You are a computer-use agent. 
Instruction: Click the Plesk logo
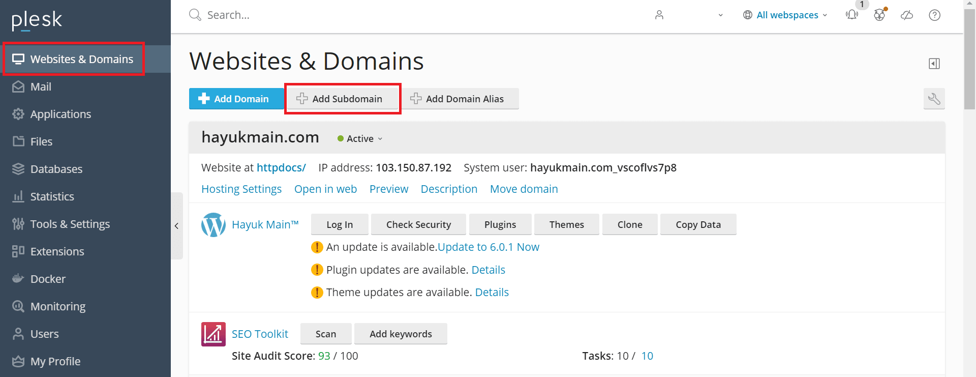[37, 20]
